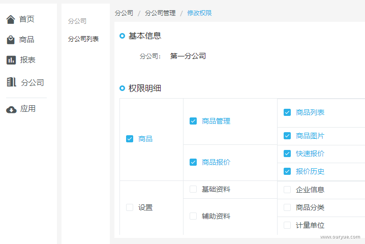Open the 首页 menu item
The image size is (365, 244).
point(27,19)
